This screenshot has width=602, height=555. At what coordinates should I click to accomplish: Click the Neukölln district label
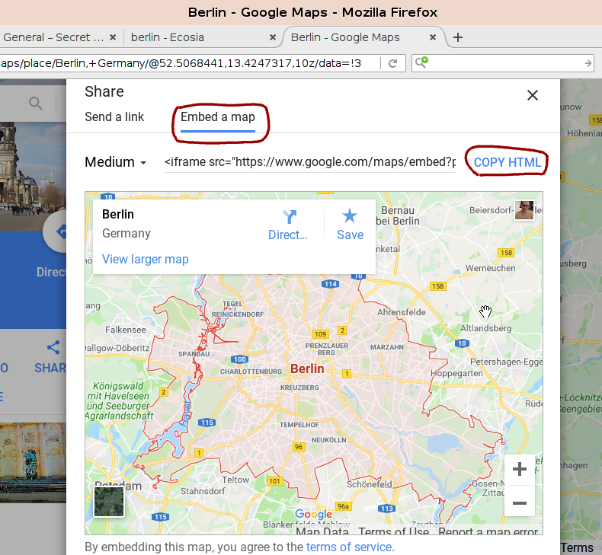pyautogui.click(x=328, y=440)
